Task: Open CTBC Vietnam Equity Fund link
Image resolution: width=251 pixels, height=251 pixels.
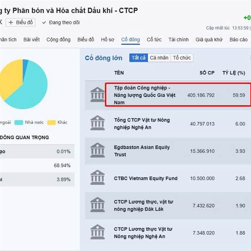Action: click(146, 178)
